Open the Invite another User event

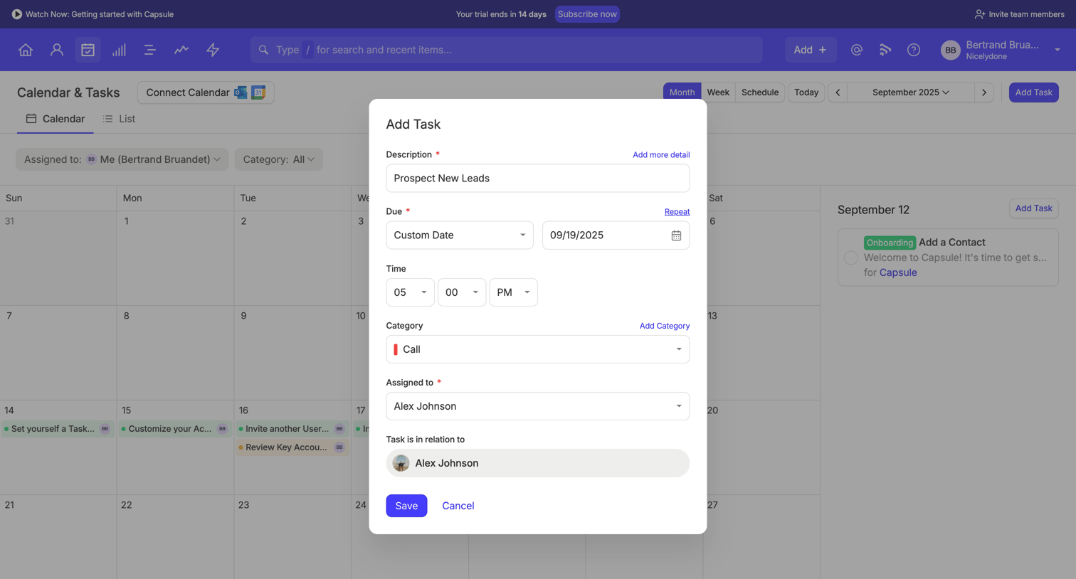(292, 429)
